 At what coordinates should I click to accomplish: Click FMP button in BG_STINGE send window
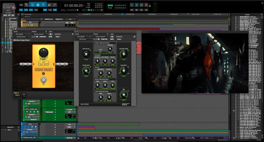(13, 15)
